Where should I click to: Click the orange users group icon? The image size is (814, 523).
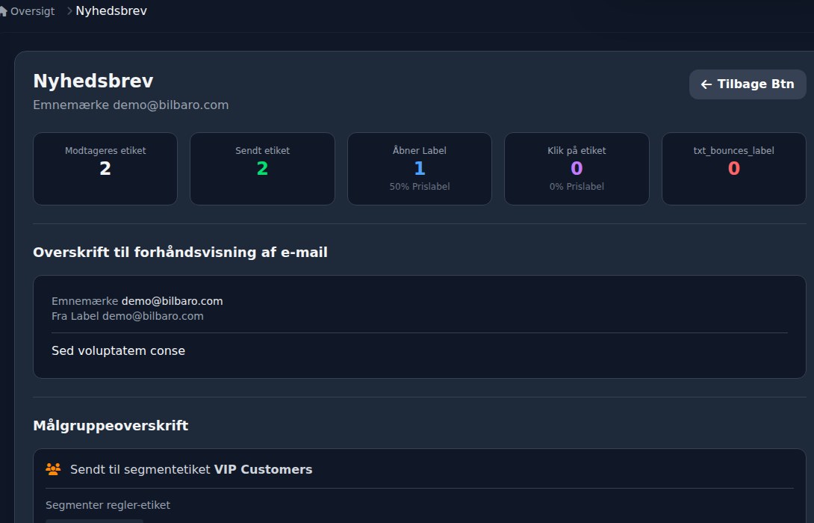[x=53, y=469]
